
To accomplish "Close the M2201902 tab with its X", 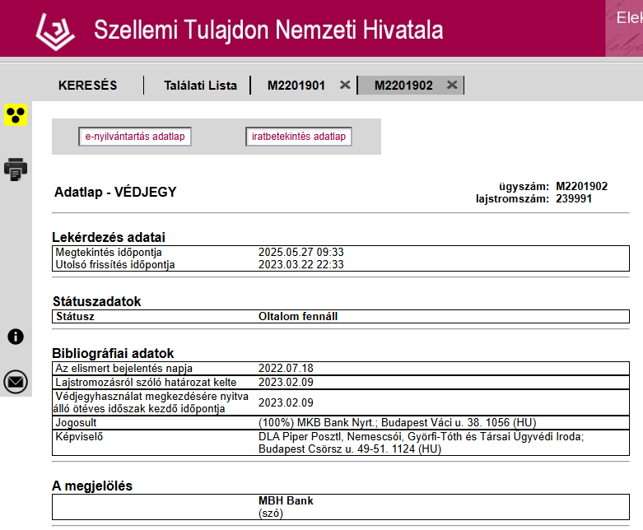I will point(452,85).
